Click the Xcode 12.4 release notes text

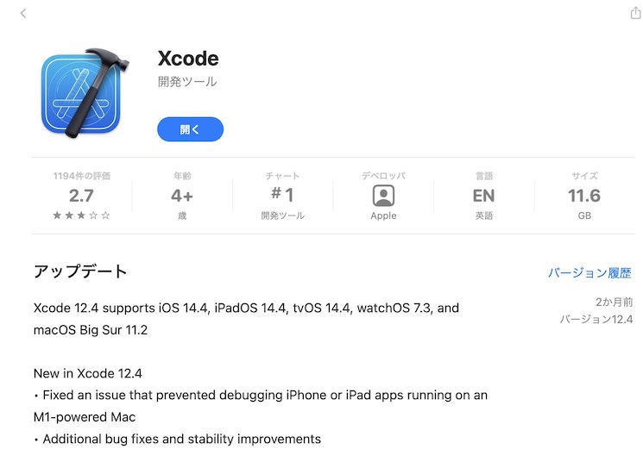pos(261,373)
